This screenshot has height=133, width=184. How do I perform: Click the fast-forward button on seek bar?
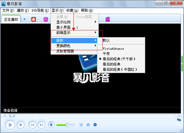coord(179,115)
